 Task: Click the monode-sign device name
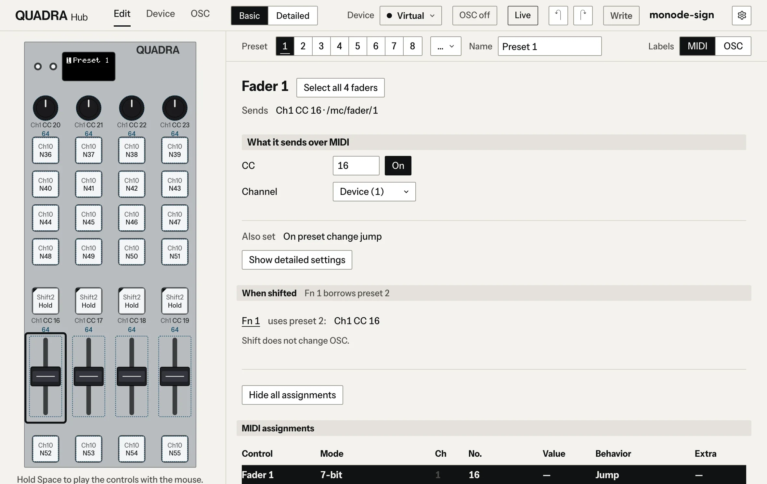pos(682,15)
